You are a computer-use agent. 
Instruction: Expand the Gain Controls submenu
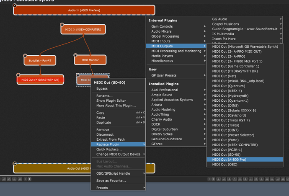tap(176, 26)
